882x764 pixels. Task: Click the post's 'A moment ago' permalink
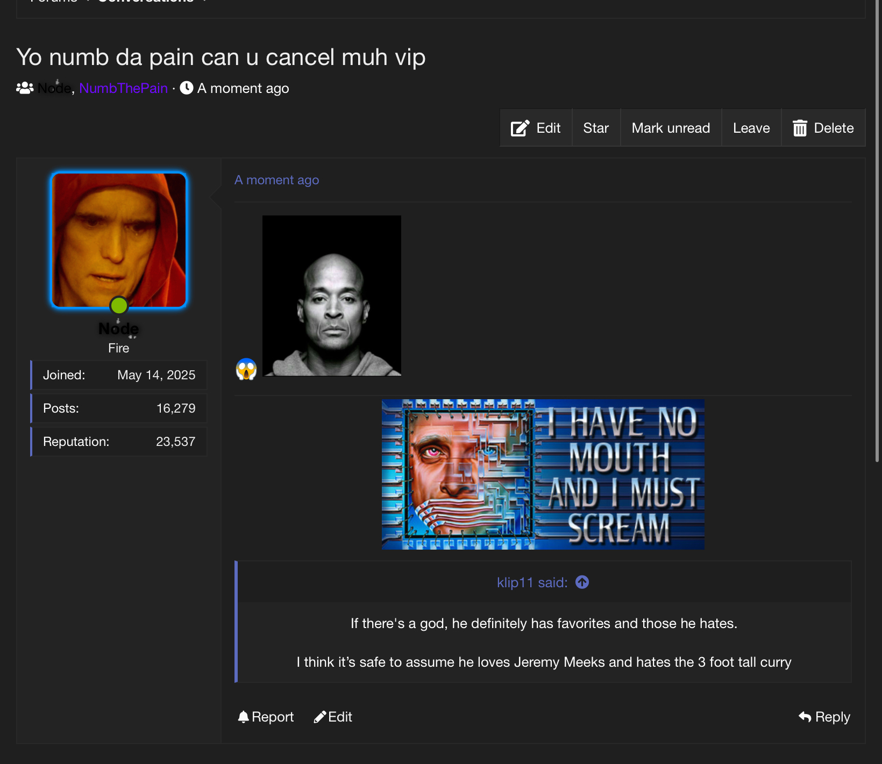[276, 180]
